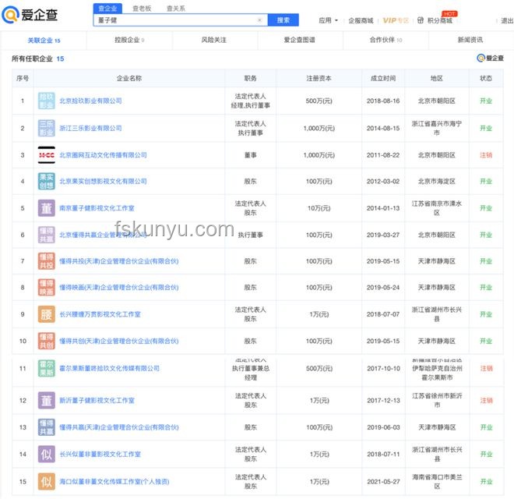Click the 注册资本 column header
Image resolution: width=514 pixels, height=499 pixels.
click(x=319, y=78)
